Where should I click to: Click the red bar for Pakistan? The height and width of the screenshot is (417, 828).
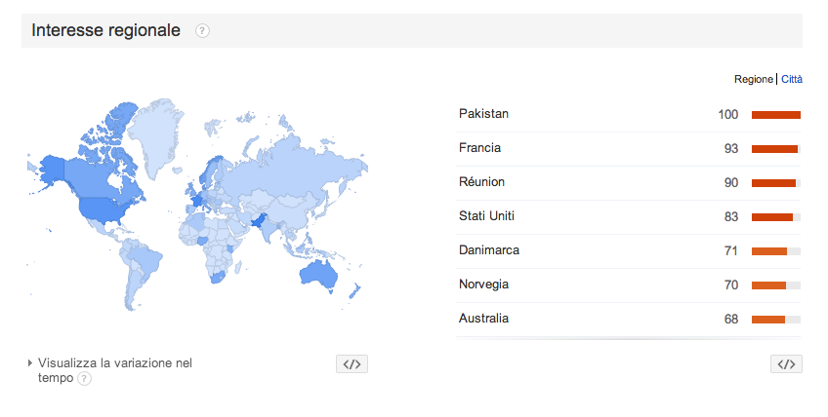click(x=776, y=115)
